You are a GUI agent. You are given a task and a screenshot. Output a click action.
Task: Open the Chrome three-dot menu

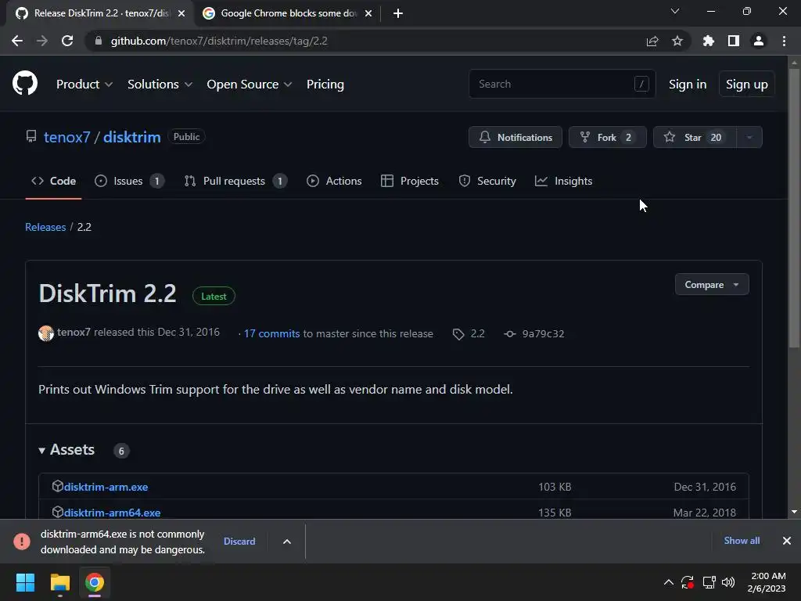(x=784, y=41)
